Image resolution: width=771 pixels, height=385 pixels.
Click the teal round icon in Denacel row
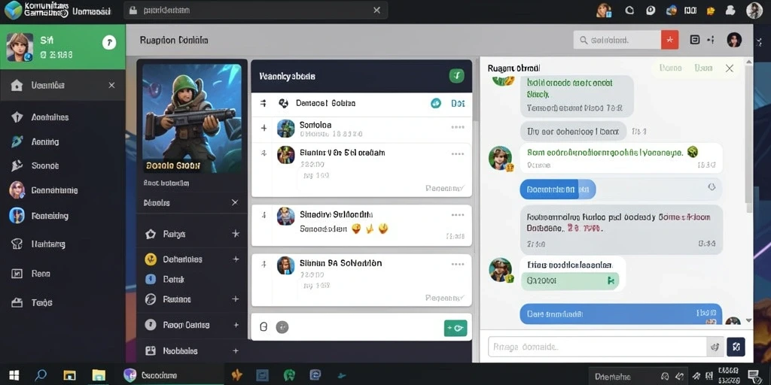point(436,103)
